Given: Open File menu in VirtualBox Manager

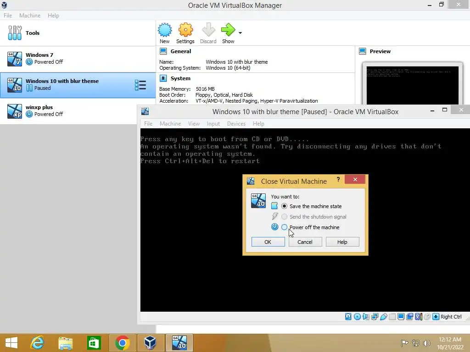Looking at the screenshot, I should click(8, 15).
